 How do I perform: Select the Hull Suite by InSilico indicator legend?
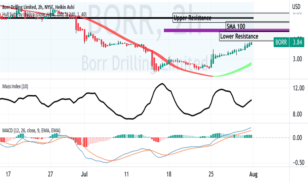tap(44, 15)
